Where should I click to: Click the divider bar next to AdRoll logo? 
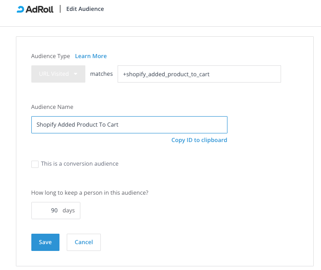pos(60,9)
